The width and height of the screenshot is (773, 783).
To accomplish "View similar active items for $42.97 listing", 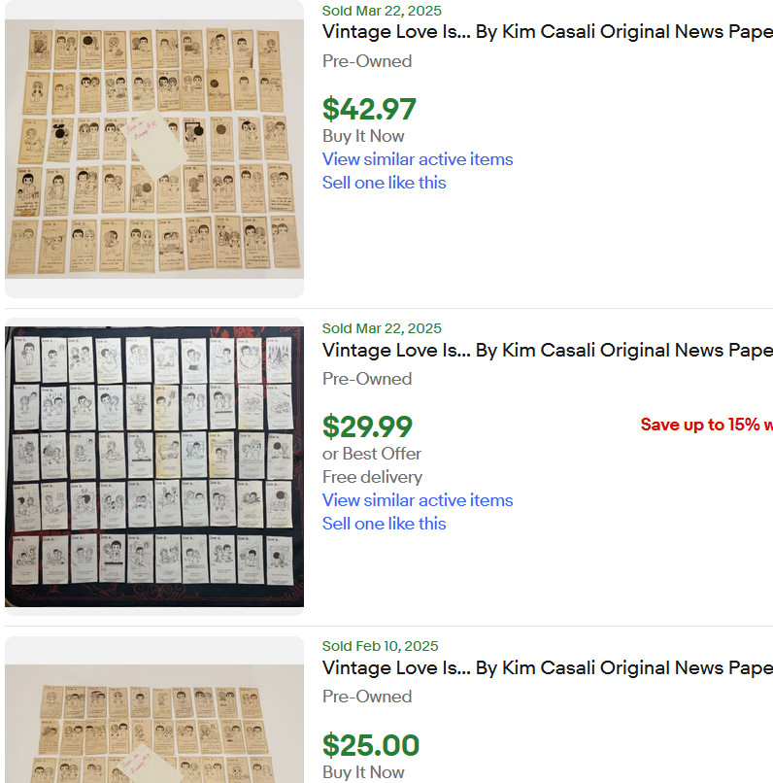I will click(418, 159).
